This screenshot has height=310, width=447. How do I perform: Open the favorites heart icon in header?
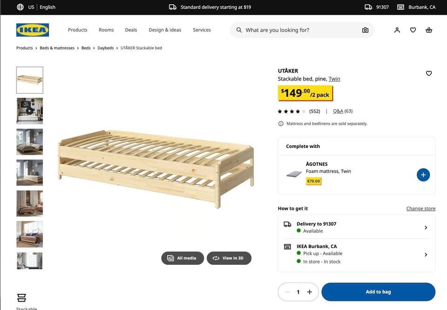(413, 29)
